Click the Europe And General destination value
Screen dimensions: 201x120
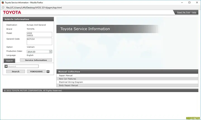36,25
